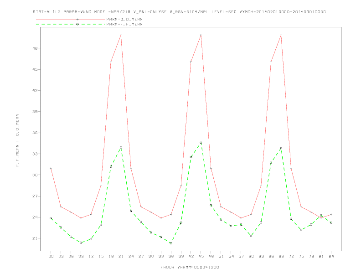Screen dimensions: 361x279
Task: Click the FHOUR VHHMM x-axis title
Action: point(190,267)
